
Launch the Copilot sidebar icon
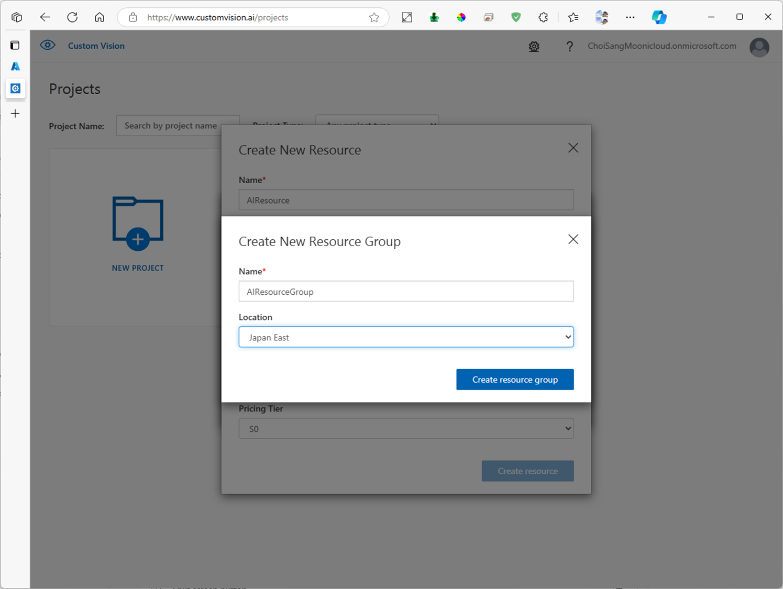coord(659,17)
